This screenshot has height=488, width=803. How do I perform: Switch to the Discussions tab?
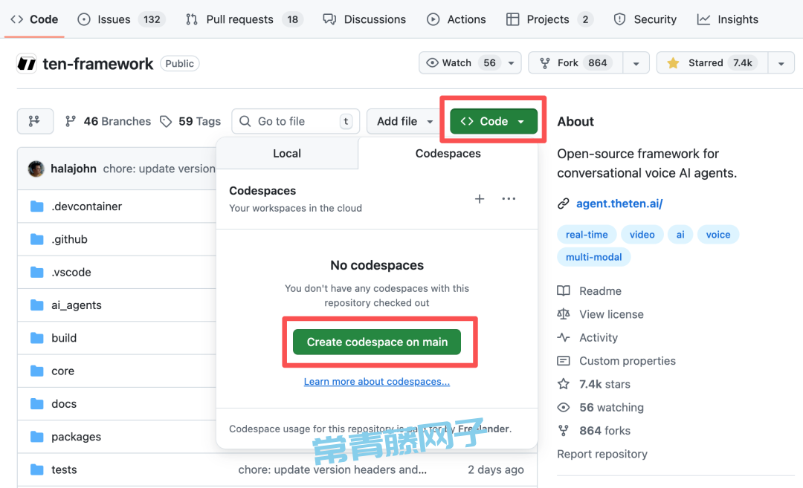pyautogui.click(x=364, y=19)
